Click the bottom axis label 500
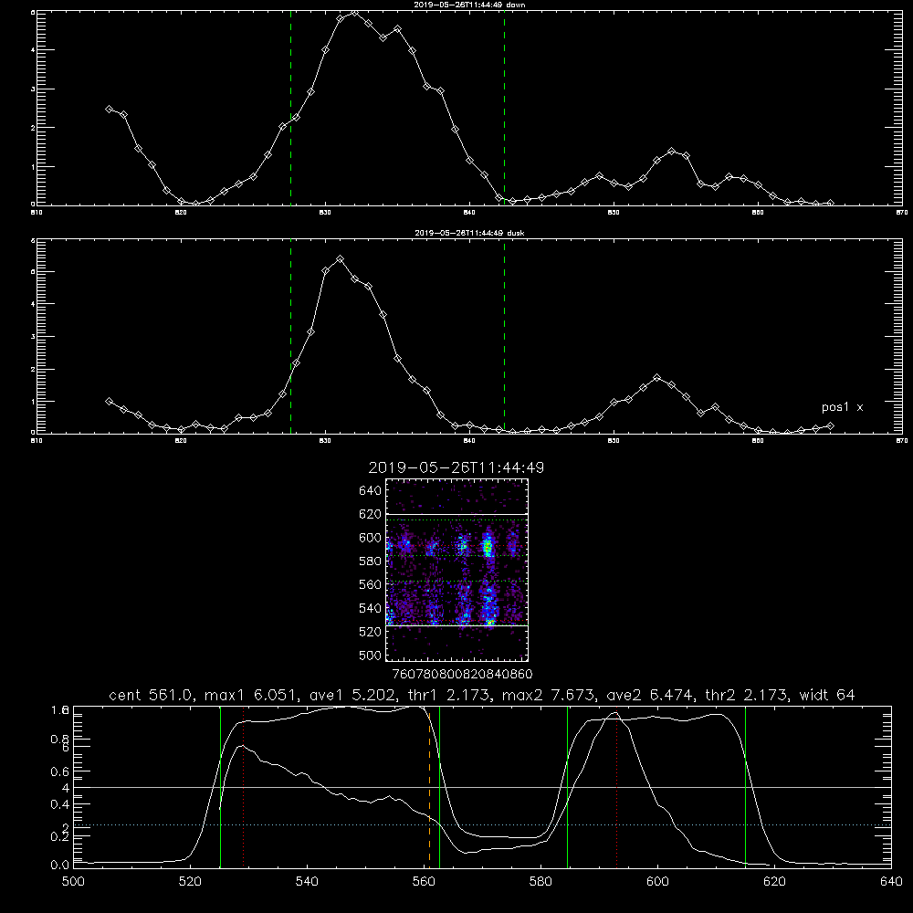The image size is (913, 913). tap(73, 882)
